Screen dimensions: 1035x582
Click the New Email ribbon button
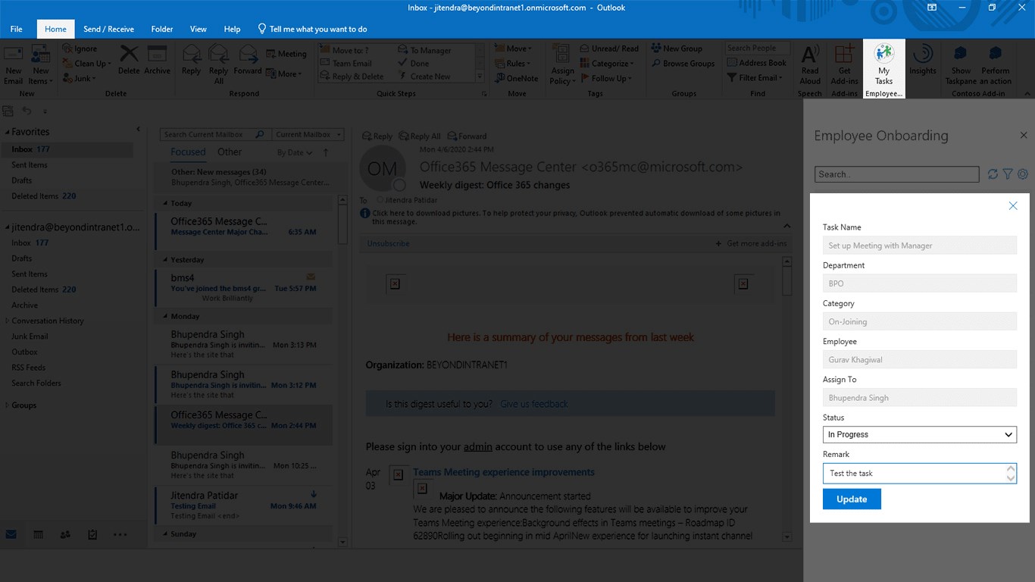[14, 65]
